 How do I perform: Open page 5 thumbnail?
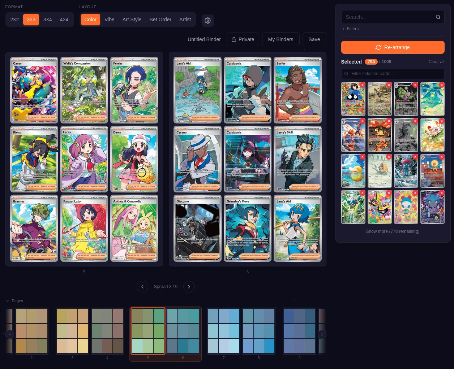click(x=148, y=331)
